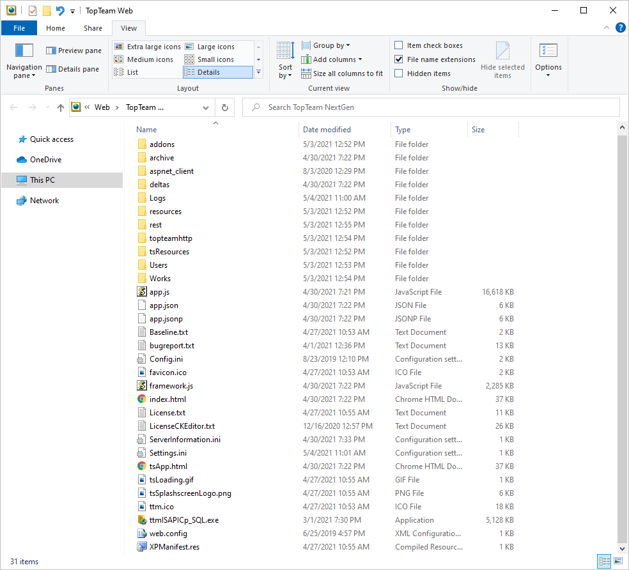Go up one folder level
This screenshot has width=629, height=570.
(61, 107)
